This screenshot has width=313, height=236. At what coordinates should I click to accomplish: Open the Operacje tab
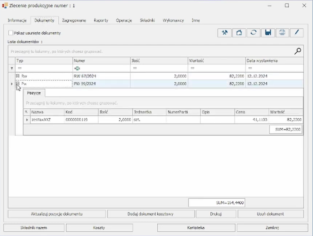124,20
